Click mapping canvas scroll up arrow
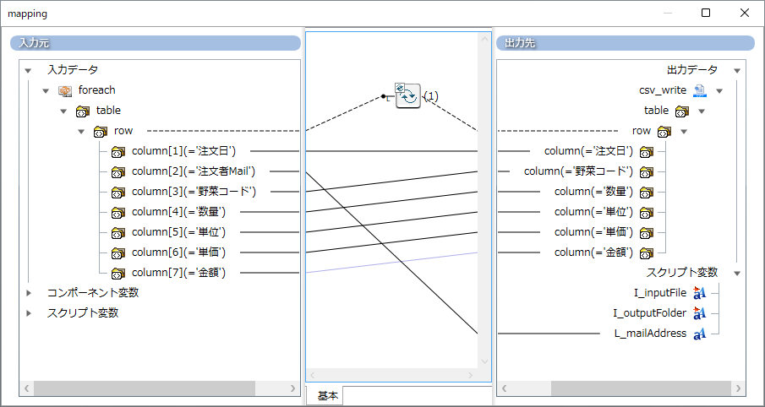The width and height of the screenshot is (765, 407). click(484, 39)
